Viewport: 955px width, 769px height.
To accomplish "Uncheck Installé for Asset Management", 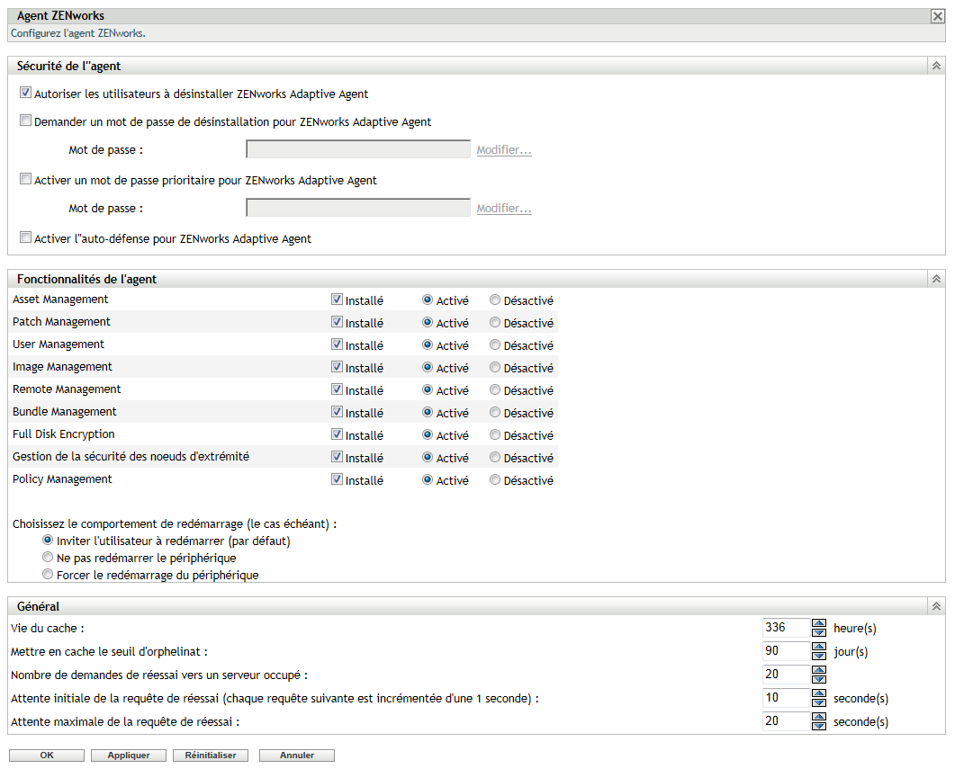I will (x=337, y=300).
